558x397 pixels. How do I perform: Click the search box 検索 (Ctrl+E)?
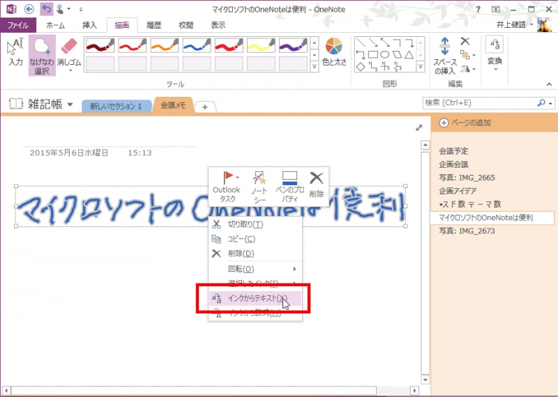pyautogui.click(x=480, y=102)
